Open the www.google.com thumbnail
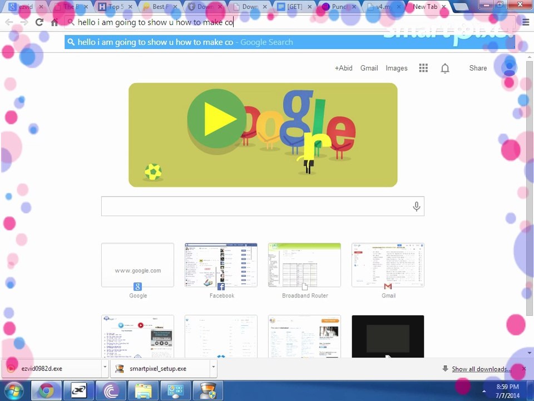Viewport: 534px width, 401px height. pos(137,265)
